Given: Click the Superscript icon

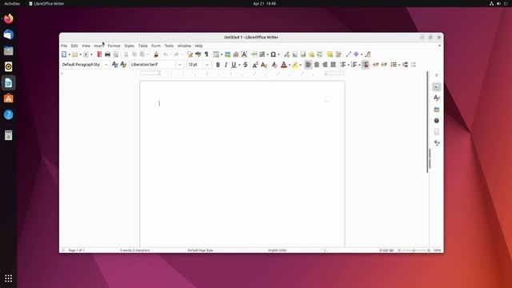Looking at the screenshot, I should click(x=255, y=65).
